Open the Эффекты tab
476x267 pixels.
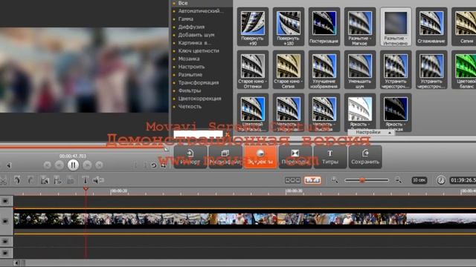coord(260,156)
